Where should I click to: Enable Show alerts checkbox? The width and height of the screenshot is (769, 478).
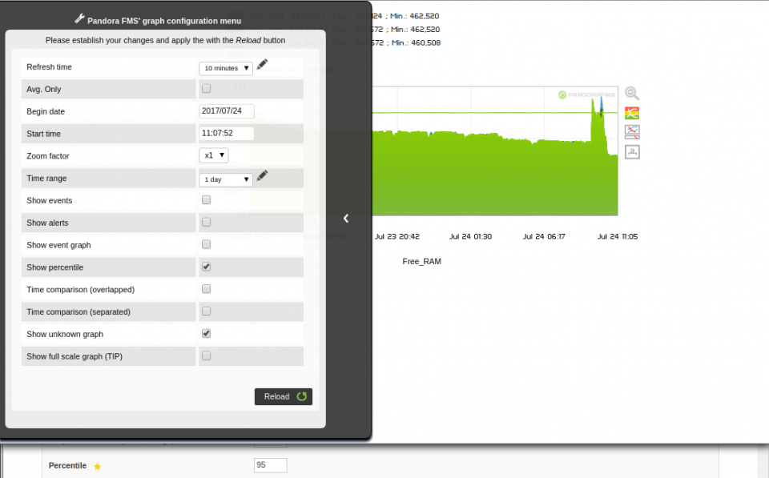[207, 222]
